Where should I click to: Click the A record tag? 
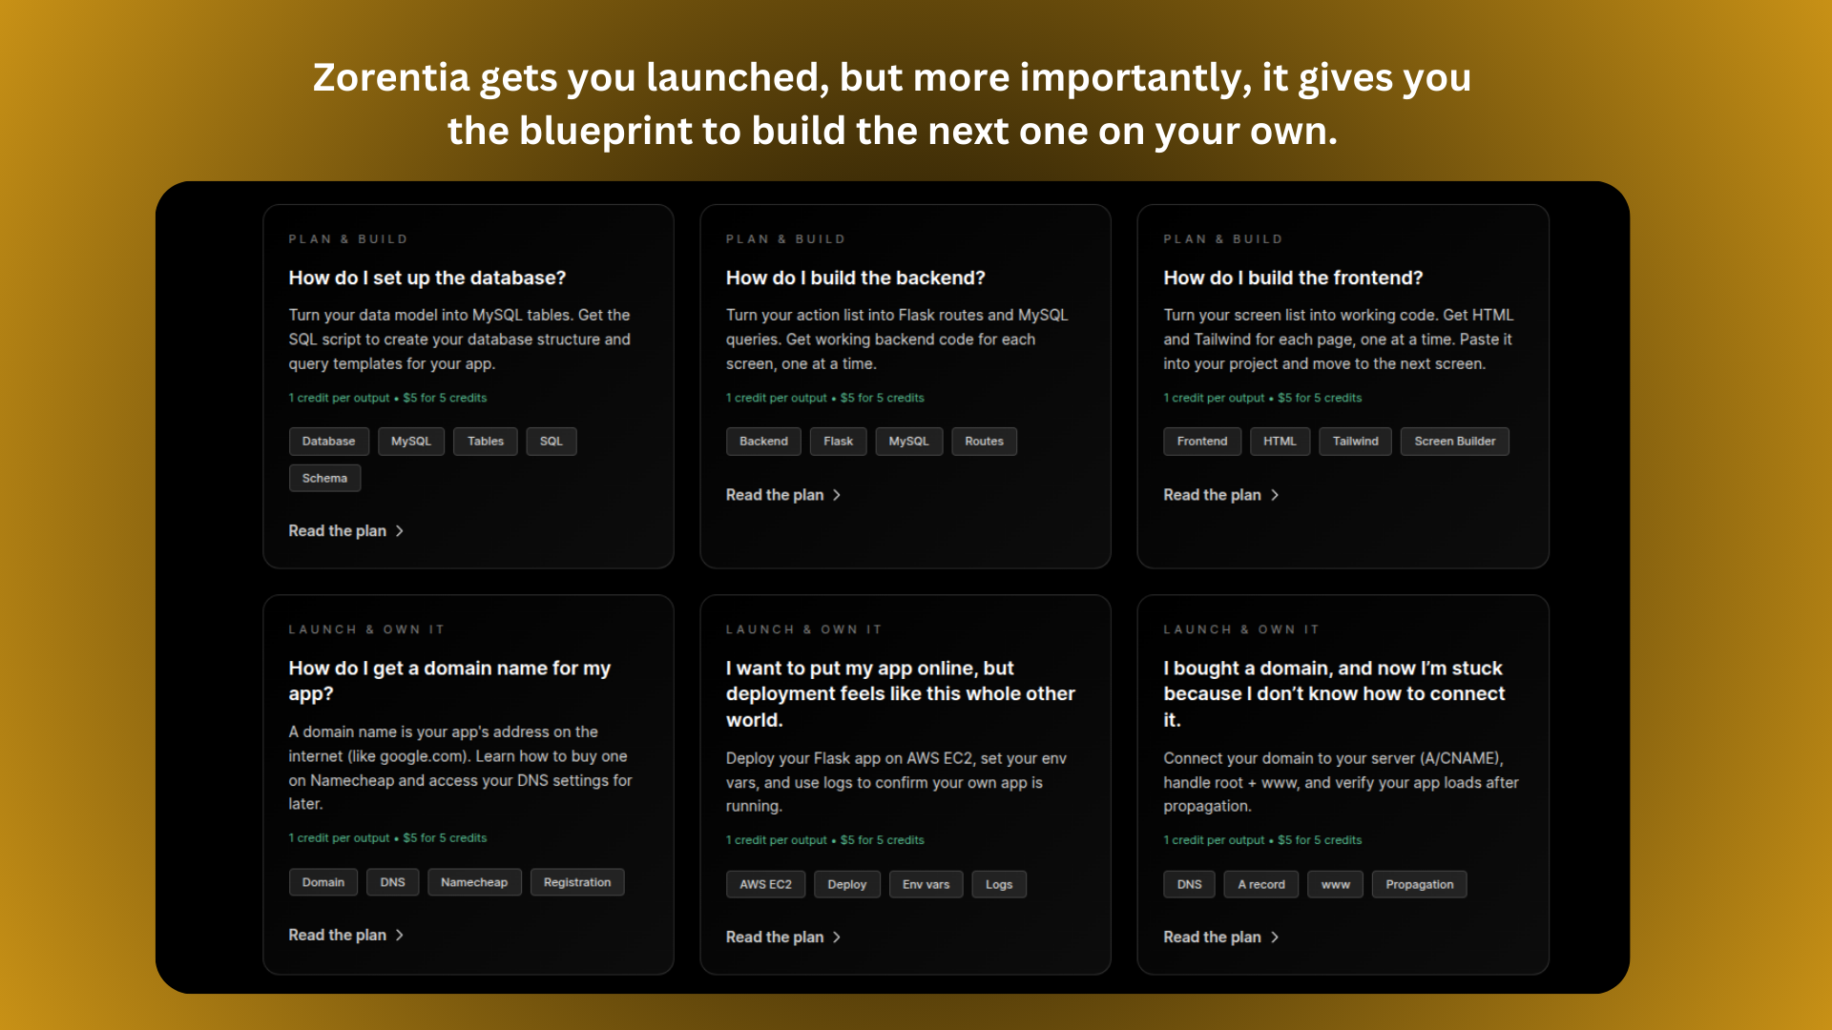tap(1260, 885)
